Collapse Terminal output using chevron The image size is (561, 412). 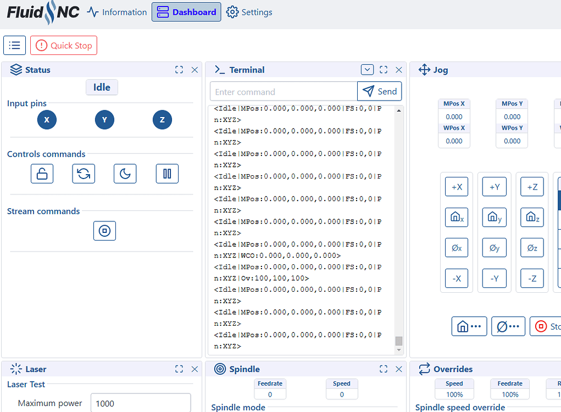(x=367, y=70)
